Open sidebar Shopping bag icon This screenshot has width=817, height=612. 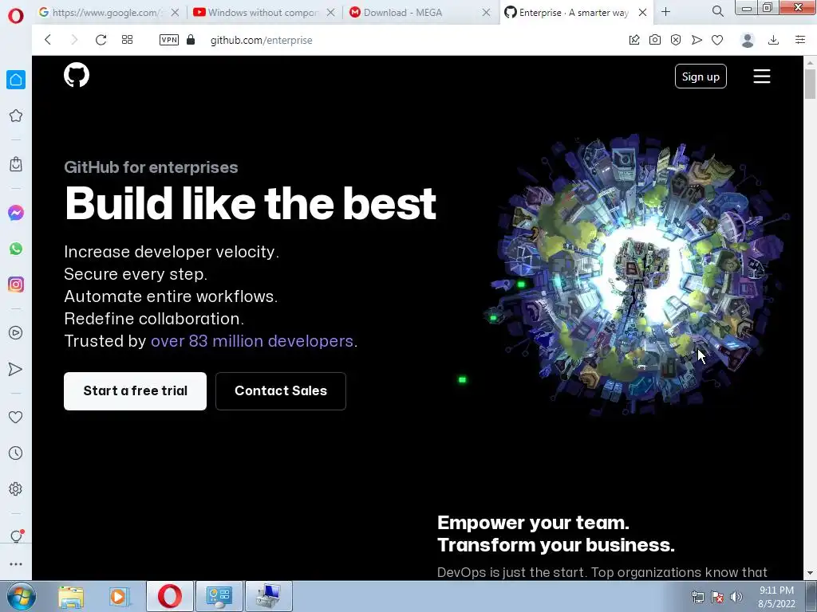click(x=16, y=164)
